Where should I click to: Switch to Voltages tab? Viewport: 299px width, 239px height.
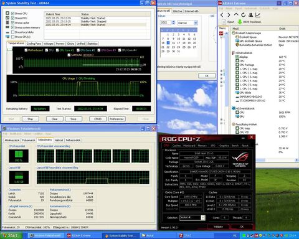tap(49, 44)
